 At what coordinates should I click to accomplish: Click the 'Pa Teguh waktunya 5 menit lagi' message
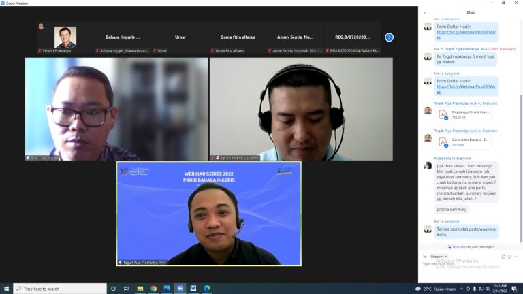(x=466, y=59)
